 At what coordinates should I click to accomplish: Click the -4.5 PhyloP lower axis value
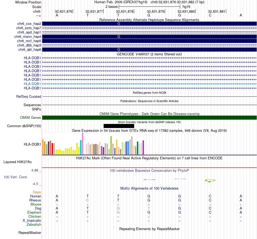click(35, 184)
